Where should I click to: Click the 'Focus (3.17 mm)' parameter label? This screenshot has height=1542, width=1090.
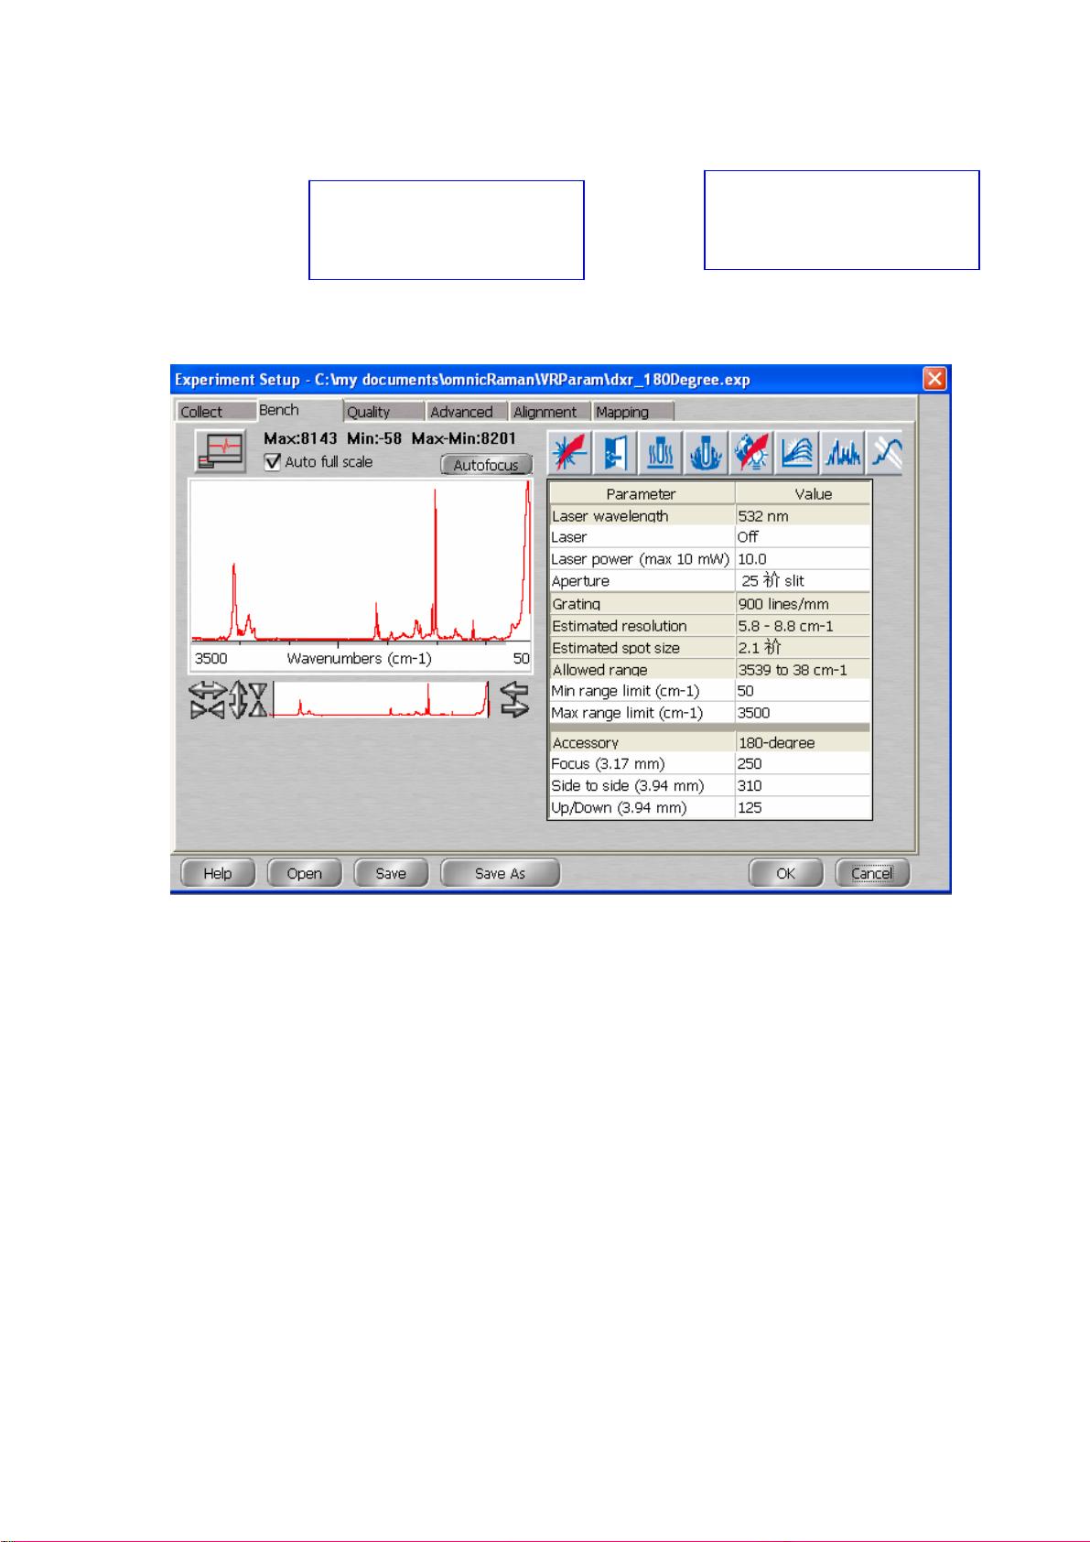tap(608, 764)
